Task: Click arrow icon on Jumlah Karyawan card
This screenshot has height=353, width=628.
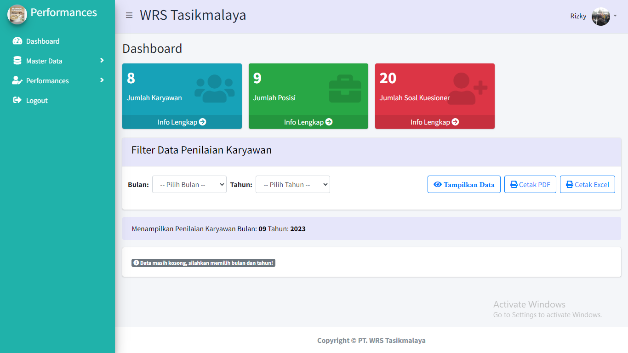Action: (x=202, y=122)
